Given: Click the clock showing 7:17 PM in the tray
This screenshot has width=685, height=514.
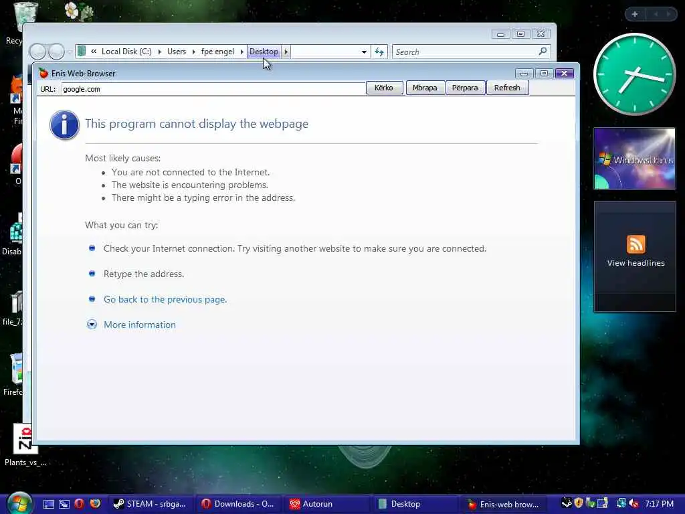Looking at the screenshot, I should [x=659, y=504].
